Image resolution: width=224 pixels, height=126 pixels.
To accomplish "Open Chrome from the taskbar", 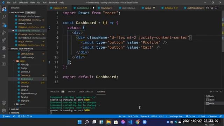I will (x=138, y=122).
